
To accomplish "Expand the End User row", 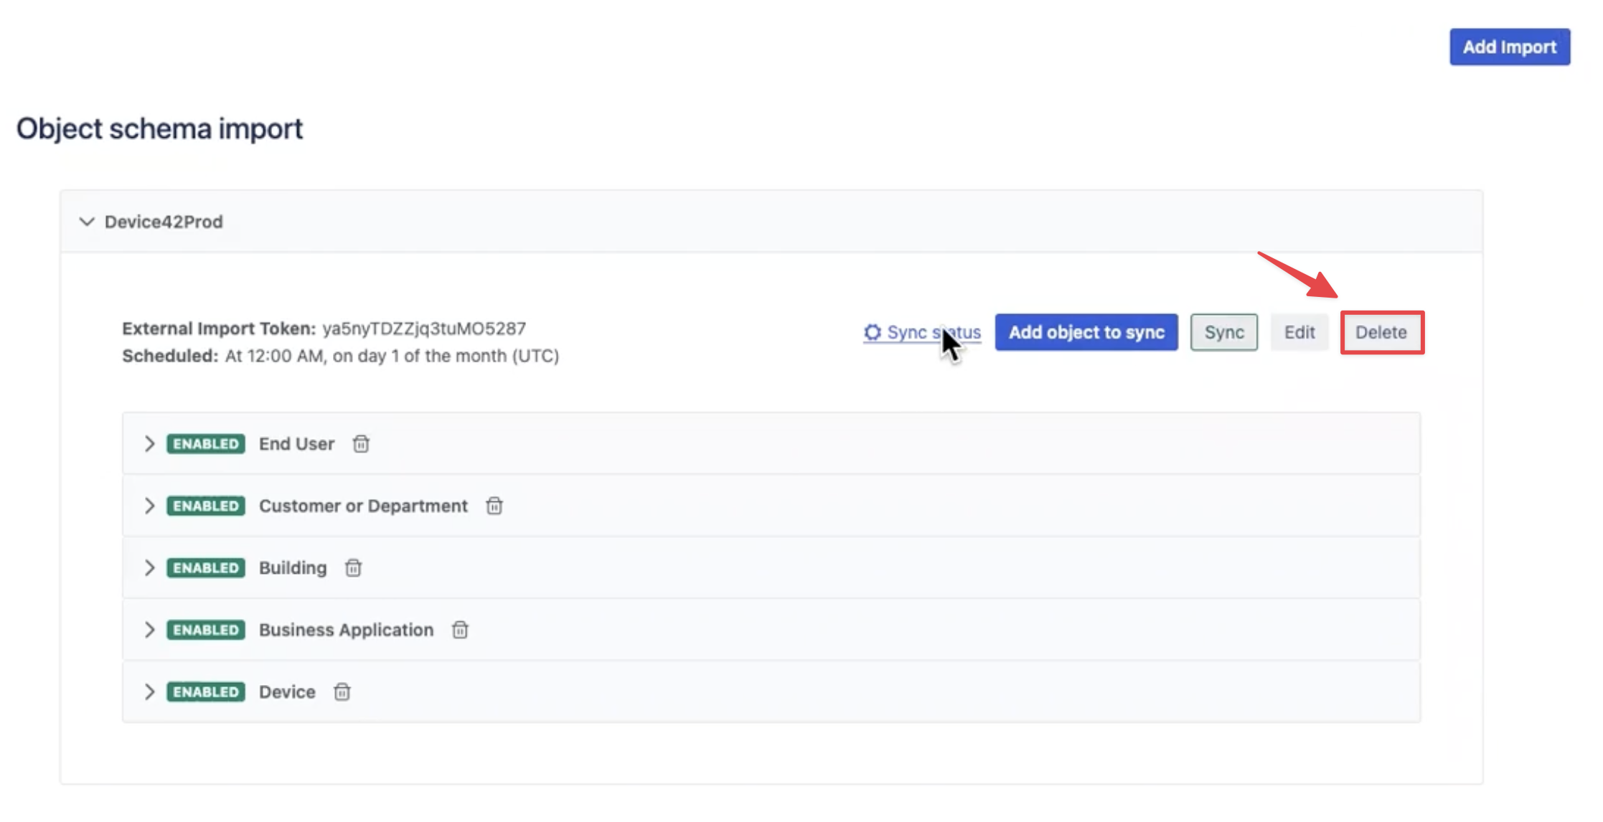I will click(149, 444).
